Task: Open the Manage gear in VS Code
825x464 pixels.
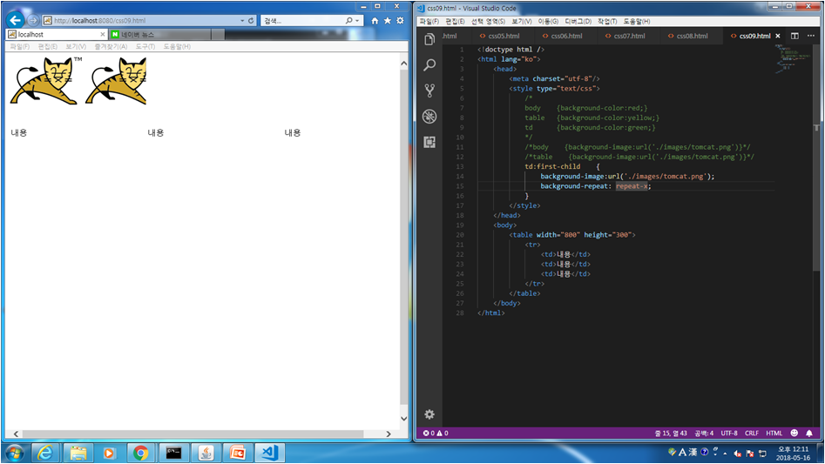Action: pyautogui.click(x=429, y=414)
